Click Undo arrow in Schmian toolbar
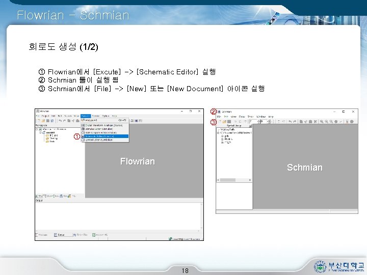367x275 pixels. click(290, 122)
